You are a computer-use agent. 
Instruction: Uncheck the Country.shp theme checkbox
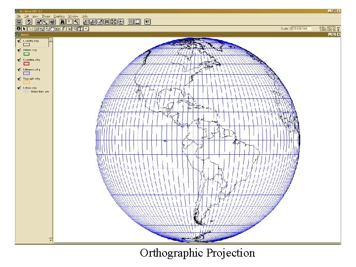coord(19,41)
